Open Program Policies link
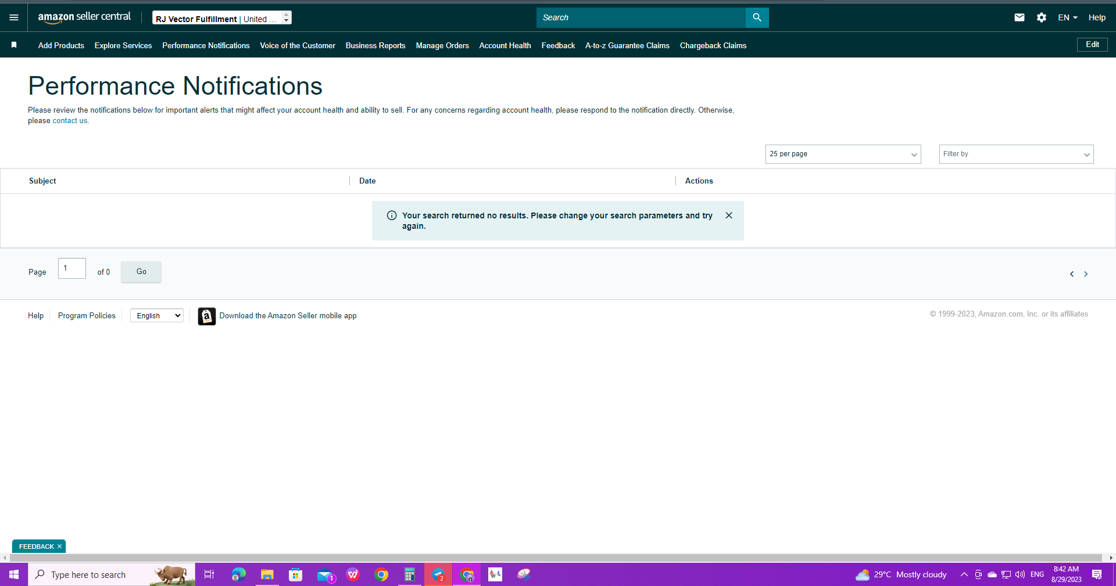The height and width of the screenshot is (586, 1116). 87,315
